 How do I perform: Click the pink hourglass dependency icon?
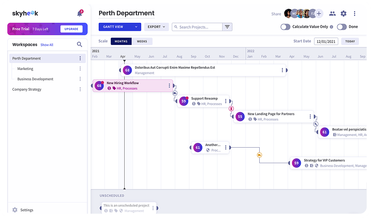pos(231,109)
